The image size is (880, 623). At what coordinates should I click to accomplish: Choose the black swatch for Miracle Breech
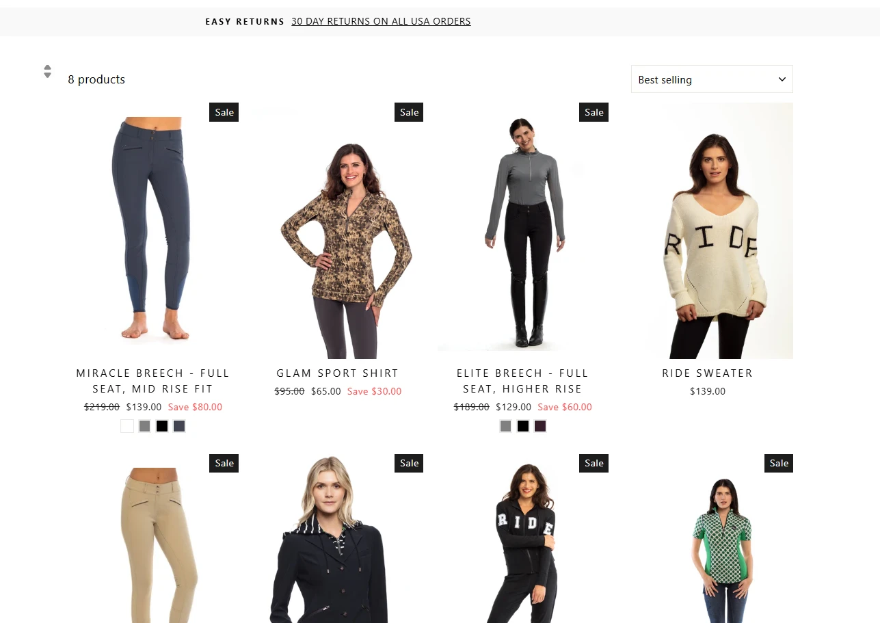tap(162, 426)
